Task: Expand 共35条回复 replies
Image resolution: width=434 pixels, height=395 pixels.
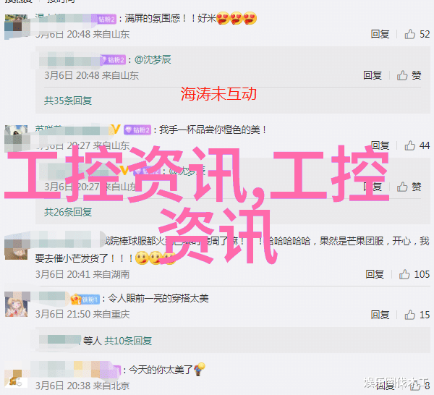Action: 68,101
